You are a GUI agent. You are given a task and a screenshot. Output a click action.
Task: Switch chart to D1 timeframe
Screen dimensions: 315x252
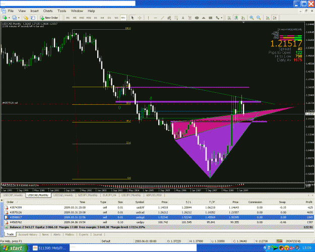pos(109,18)
